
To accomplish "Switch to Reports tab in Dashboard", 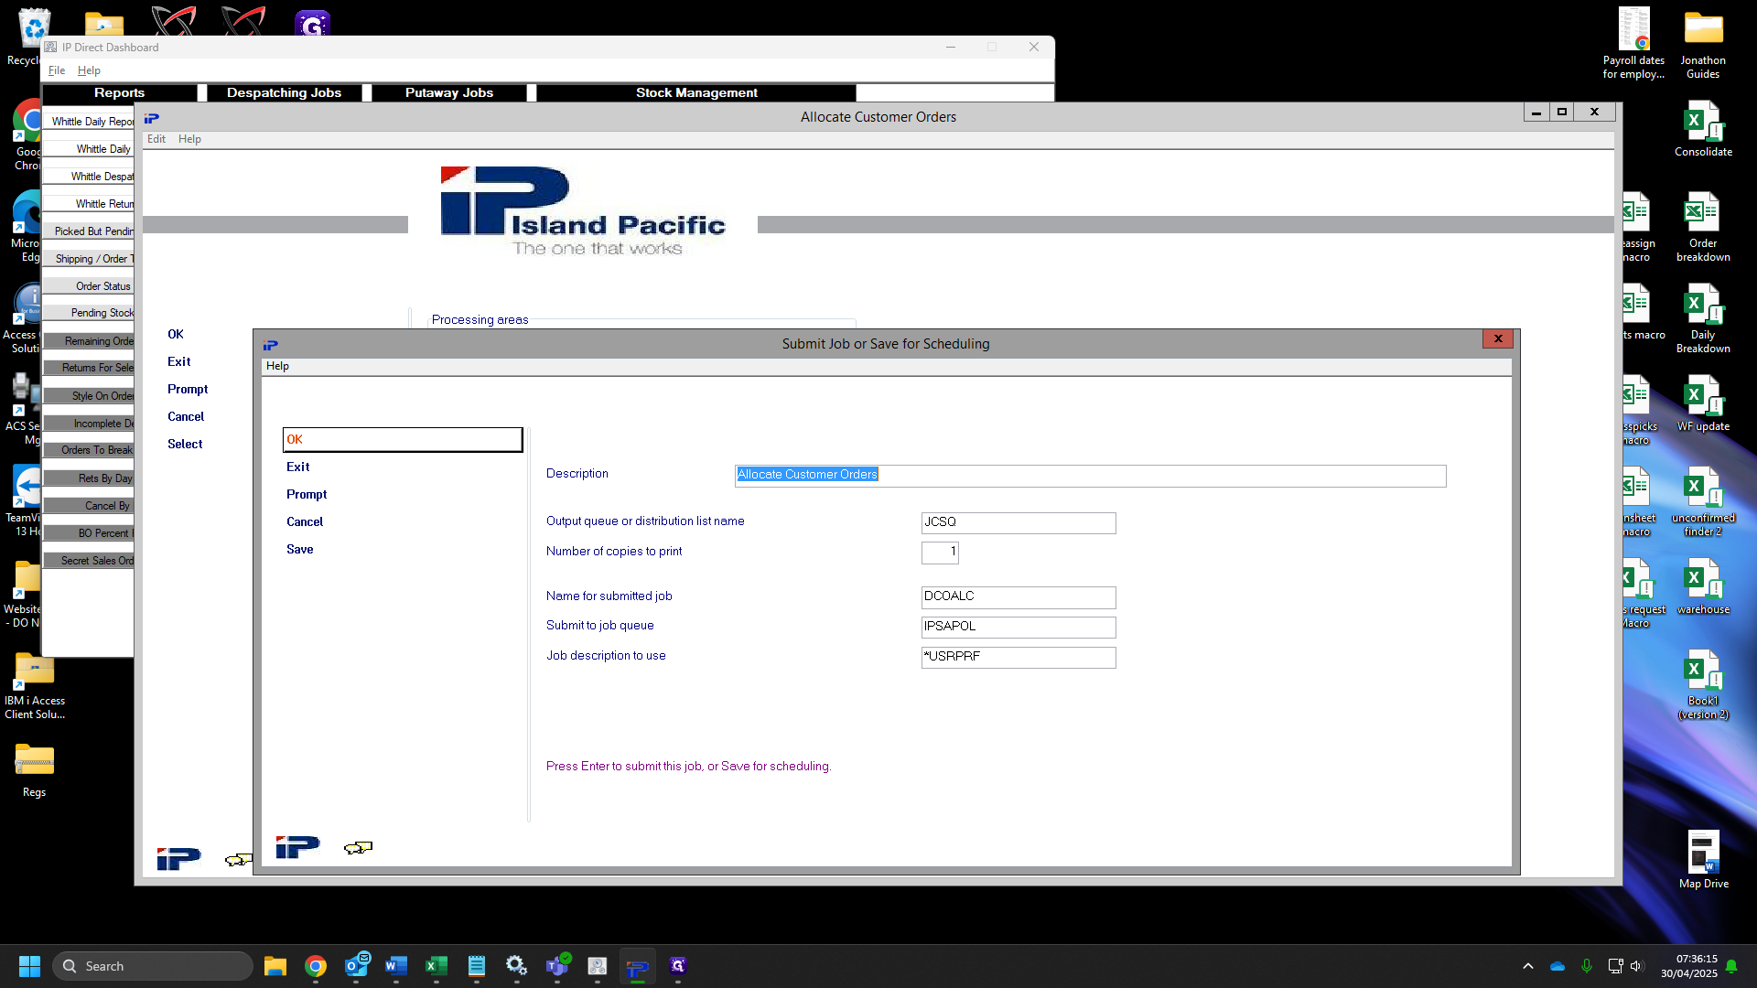I will pyautogui.click(x=119, y=92).
